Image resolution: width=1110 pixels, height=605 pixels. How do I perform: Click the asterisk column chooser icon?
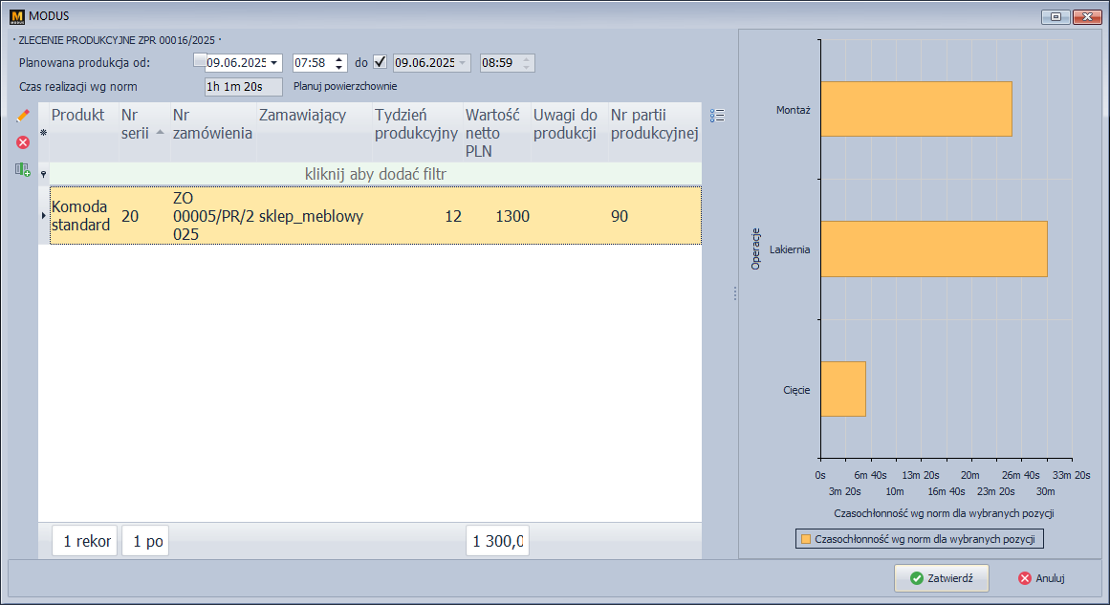43,132
